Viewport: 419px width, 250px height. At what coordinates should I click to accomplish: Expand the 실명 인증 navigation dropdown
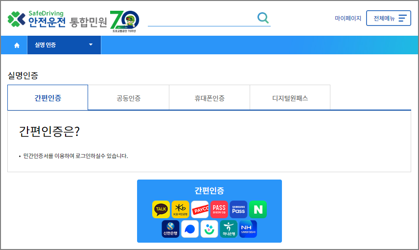pos(64,45)
